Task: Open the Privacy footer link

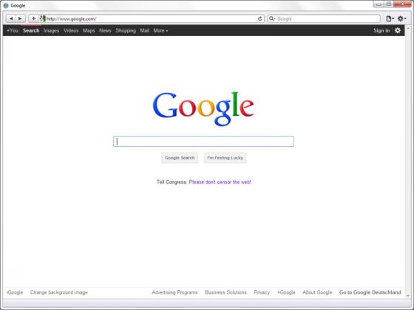Action: 262,292
